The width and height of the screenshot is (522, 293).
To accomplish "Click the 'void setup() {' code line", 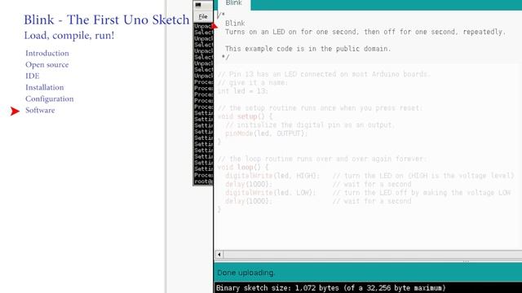I will click(x=245, y=116).
